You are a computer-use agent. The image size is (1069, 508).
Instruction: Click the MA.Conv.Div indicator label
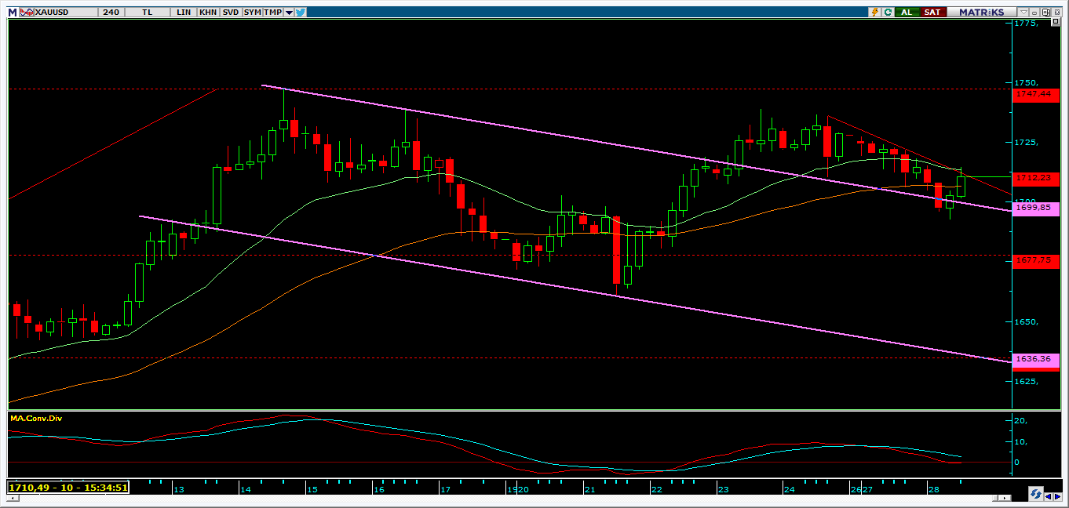coord(36,419)
